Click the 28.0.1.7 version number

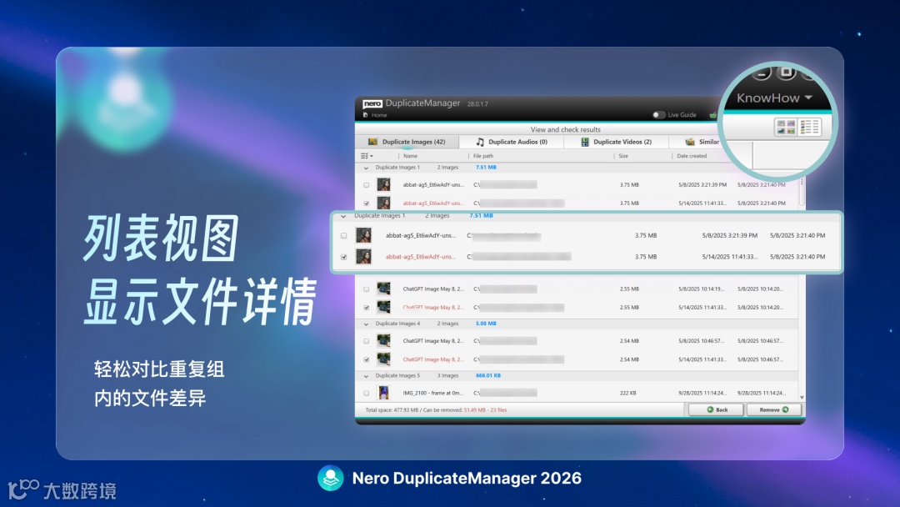pyautogui.click(x=477, y=104)
